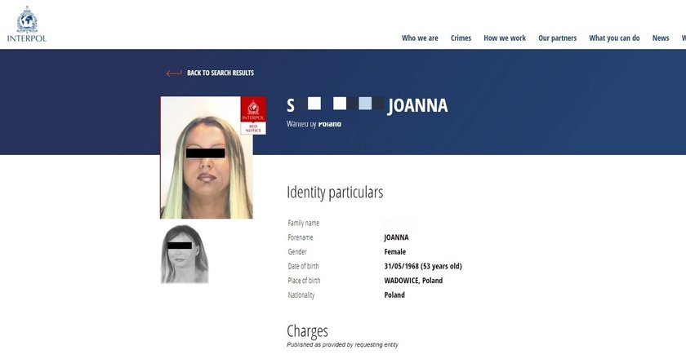This screenshot has width=686, height=359.
Task: Click the Identity particulars heading
Action: tap(335, 193)
